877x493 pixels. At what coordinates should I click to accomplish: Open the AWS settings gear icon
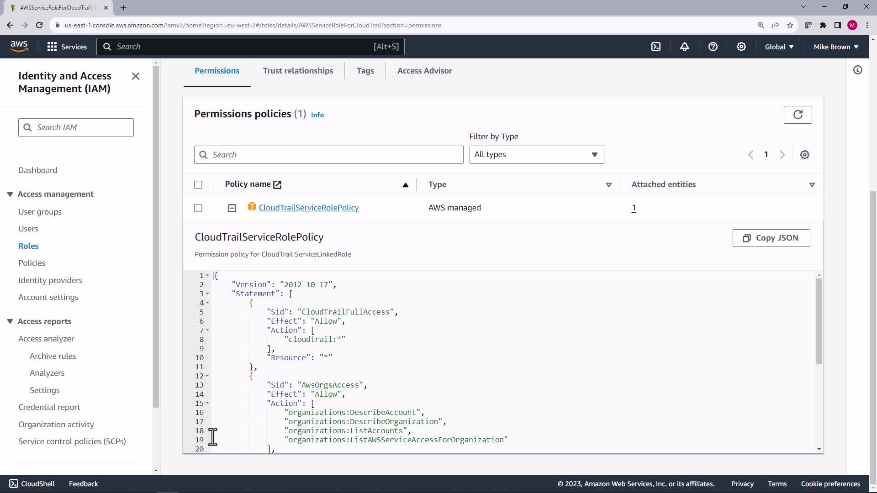tap(741, 47)
